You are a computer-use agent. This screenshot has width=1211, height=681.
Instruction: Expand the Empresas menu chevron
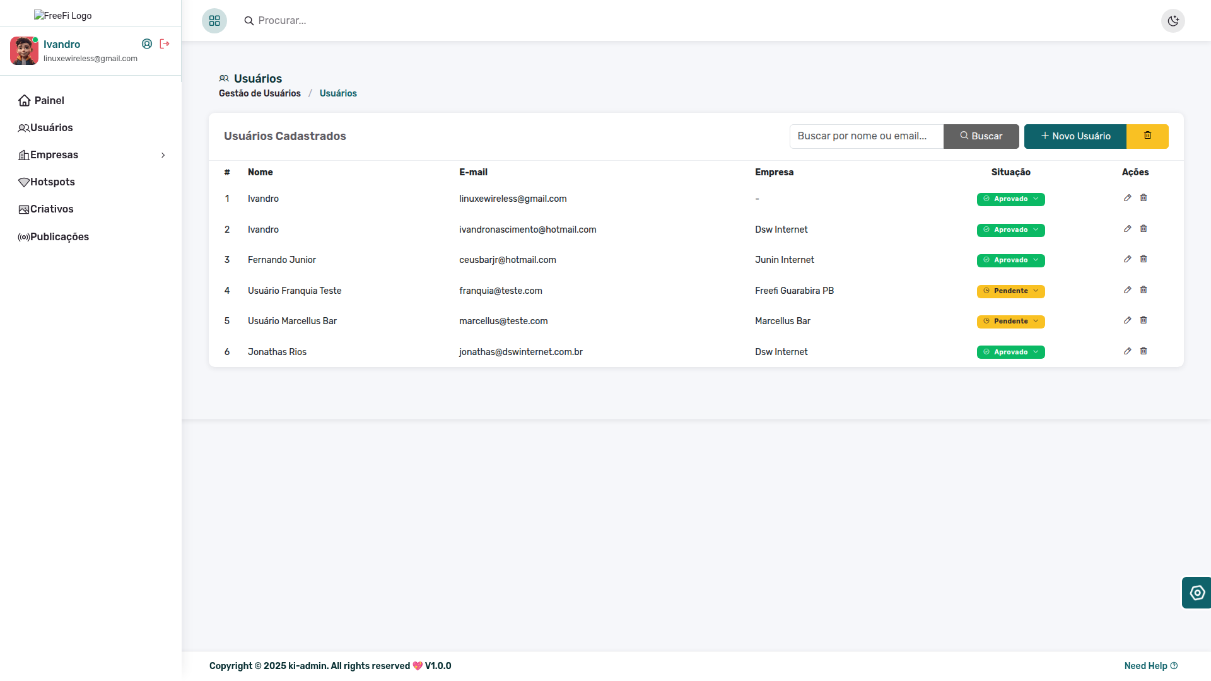click(163, 155)
